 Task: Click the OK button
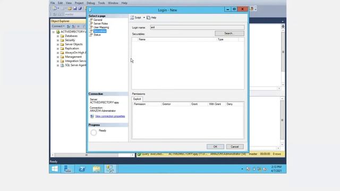click(x=215, y=146)
